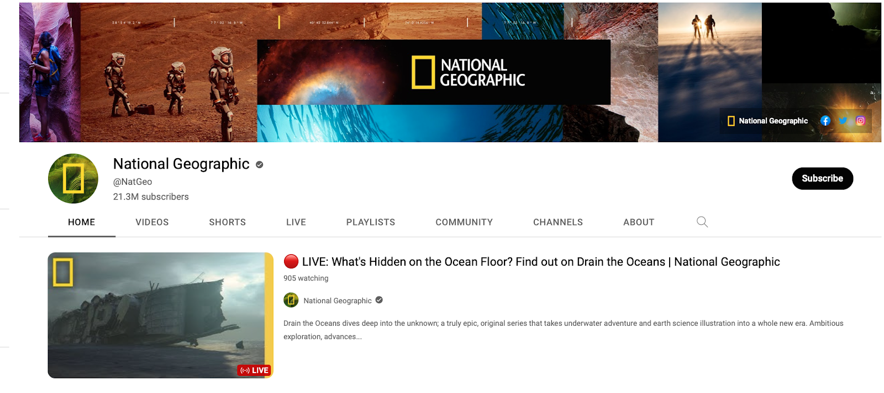The width and height of the screenshot is (884, 393).
Task: Play the Drain the Oceans live thumbnail
Action: [x=160, y=315]
